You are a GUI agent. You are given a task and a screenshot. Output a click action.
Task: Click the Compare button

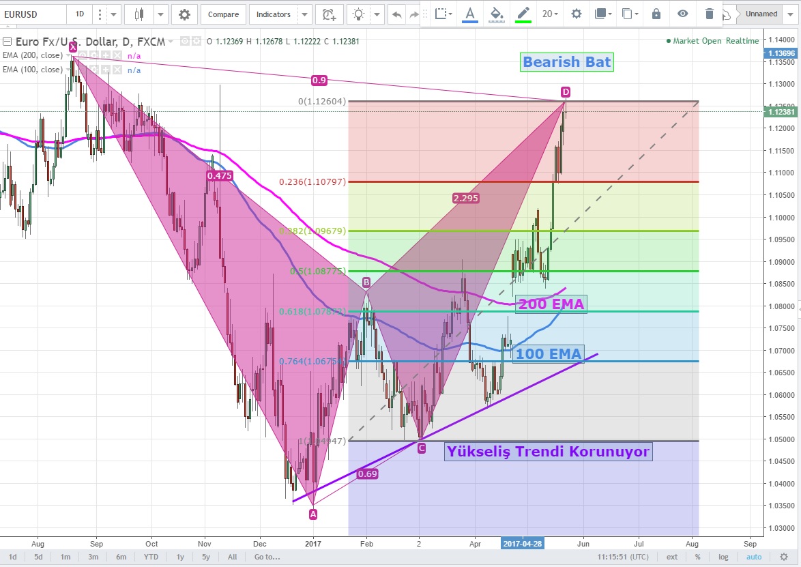click(223, 14)
